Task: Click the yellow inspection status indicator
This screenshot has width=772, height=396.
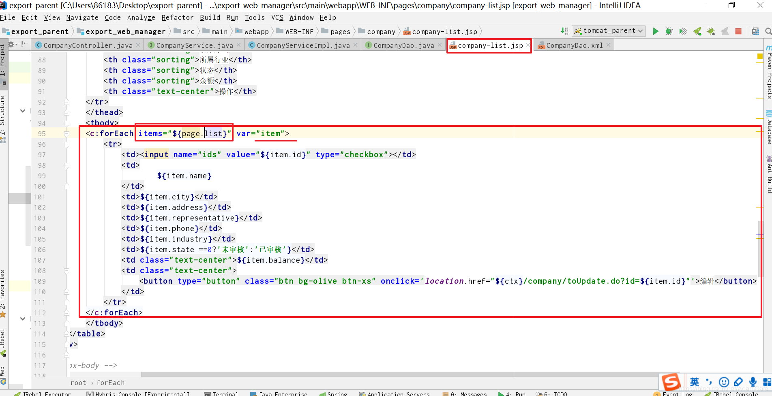Action: pos(760,56)
